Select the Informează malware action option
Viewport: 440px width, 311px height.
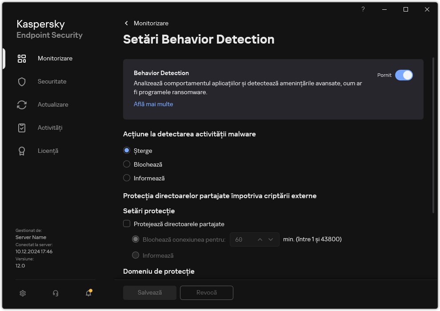click(x=127, y=178)
